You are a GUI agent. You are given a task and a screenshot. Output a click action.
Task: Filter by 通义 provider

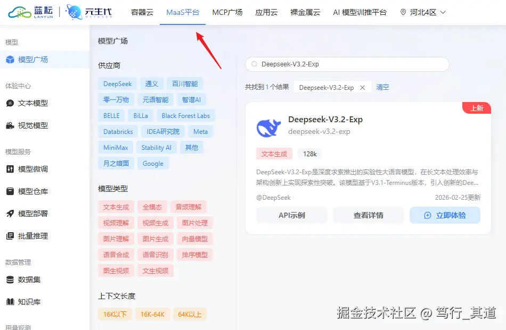152,84
